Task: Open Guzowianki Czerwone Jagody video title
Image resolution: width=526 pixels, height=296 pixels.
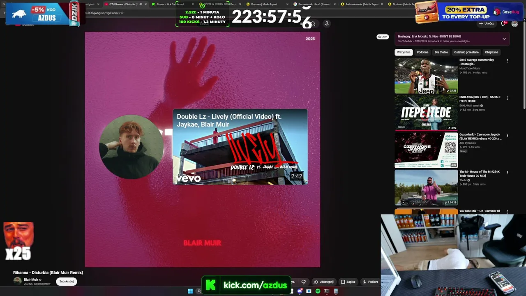Action: tap(480, 136)
